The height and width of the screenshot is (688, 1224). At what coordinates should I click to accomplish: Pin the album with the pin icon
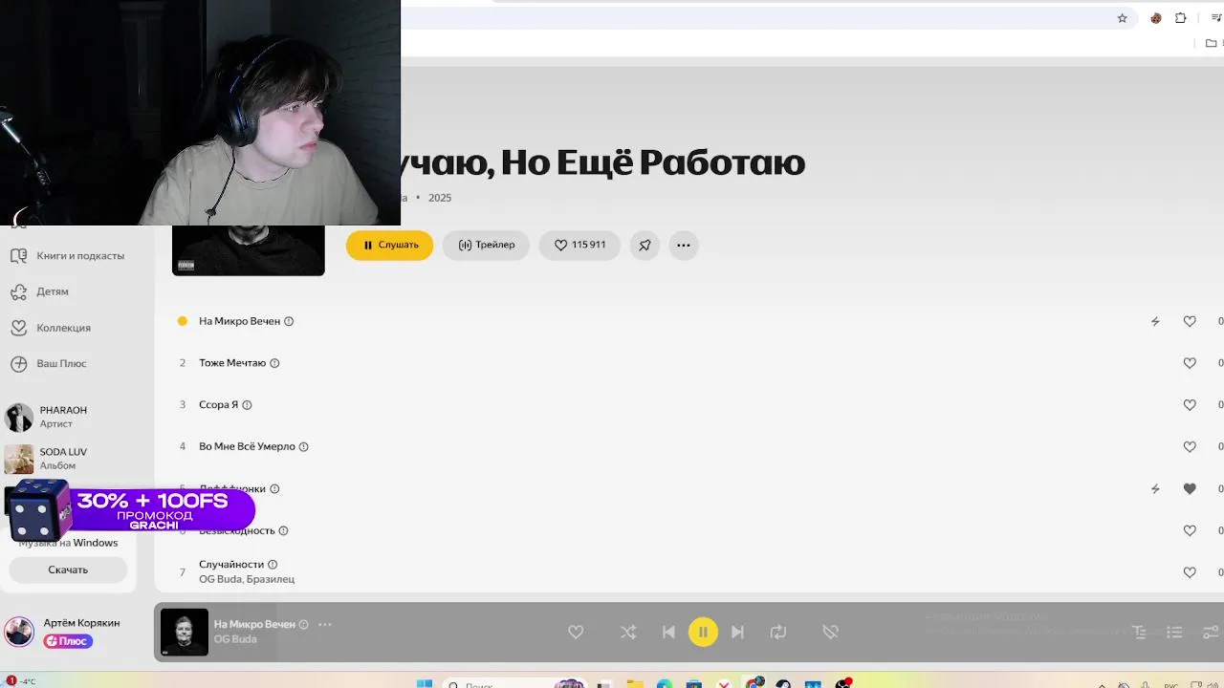645,245
